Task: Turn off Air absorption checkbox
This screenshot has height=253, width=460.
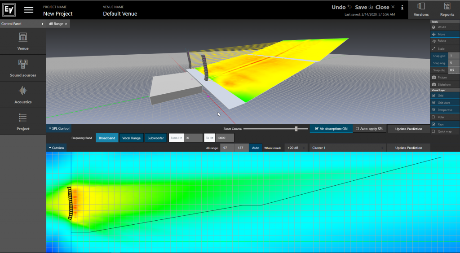Action: pyautogui.click(x=317, y=129)
